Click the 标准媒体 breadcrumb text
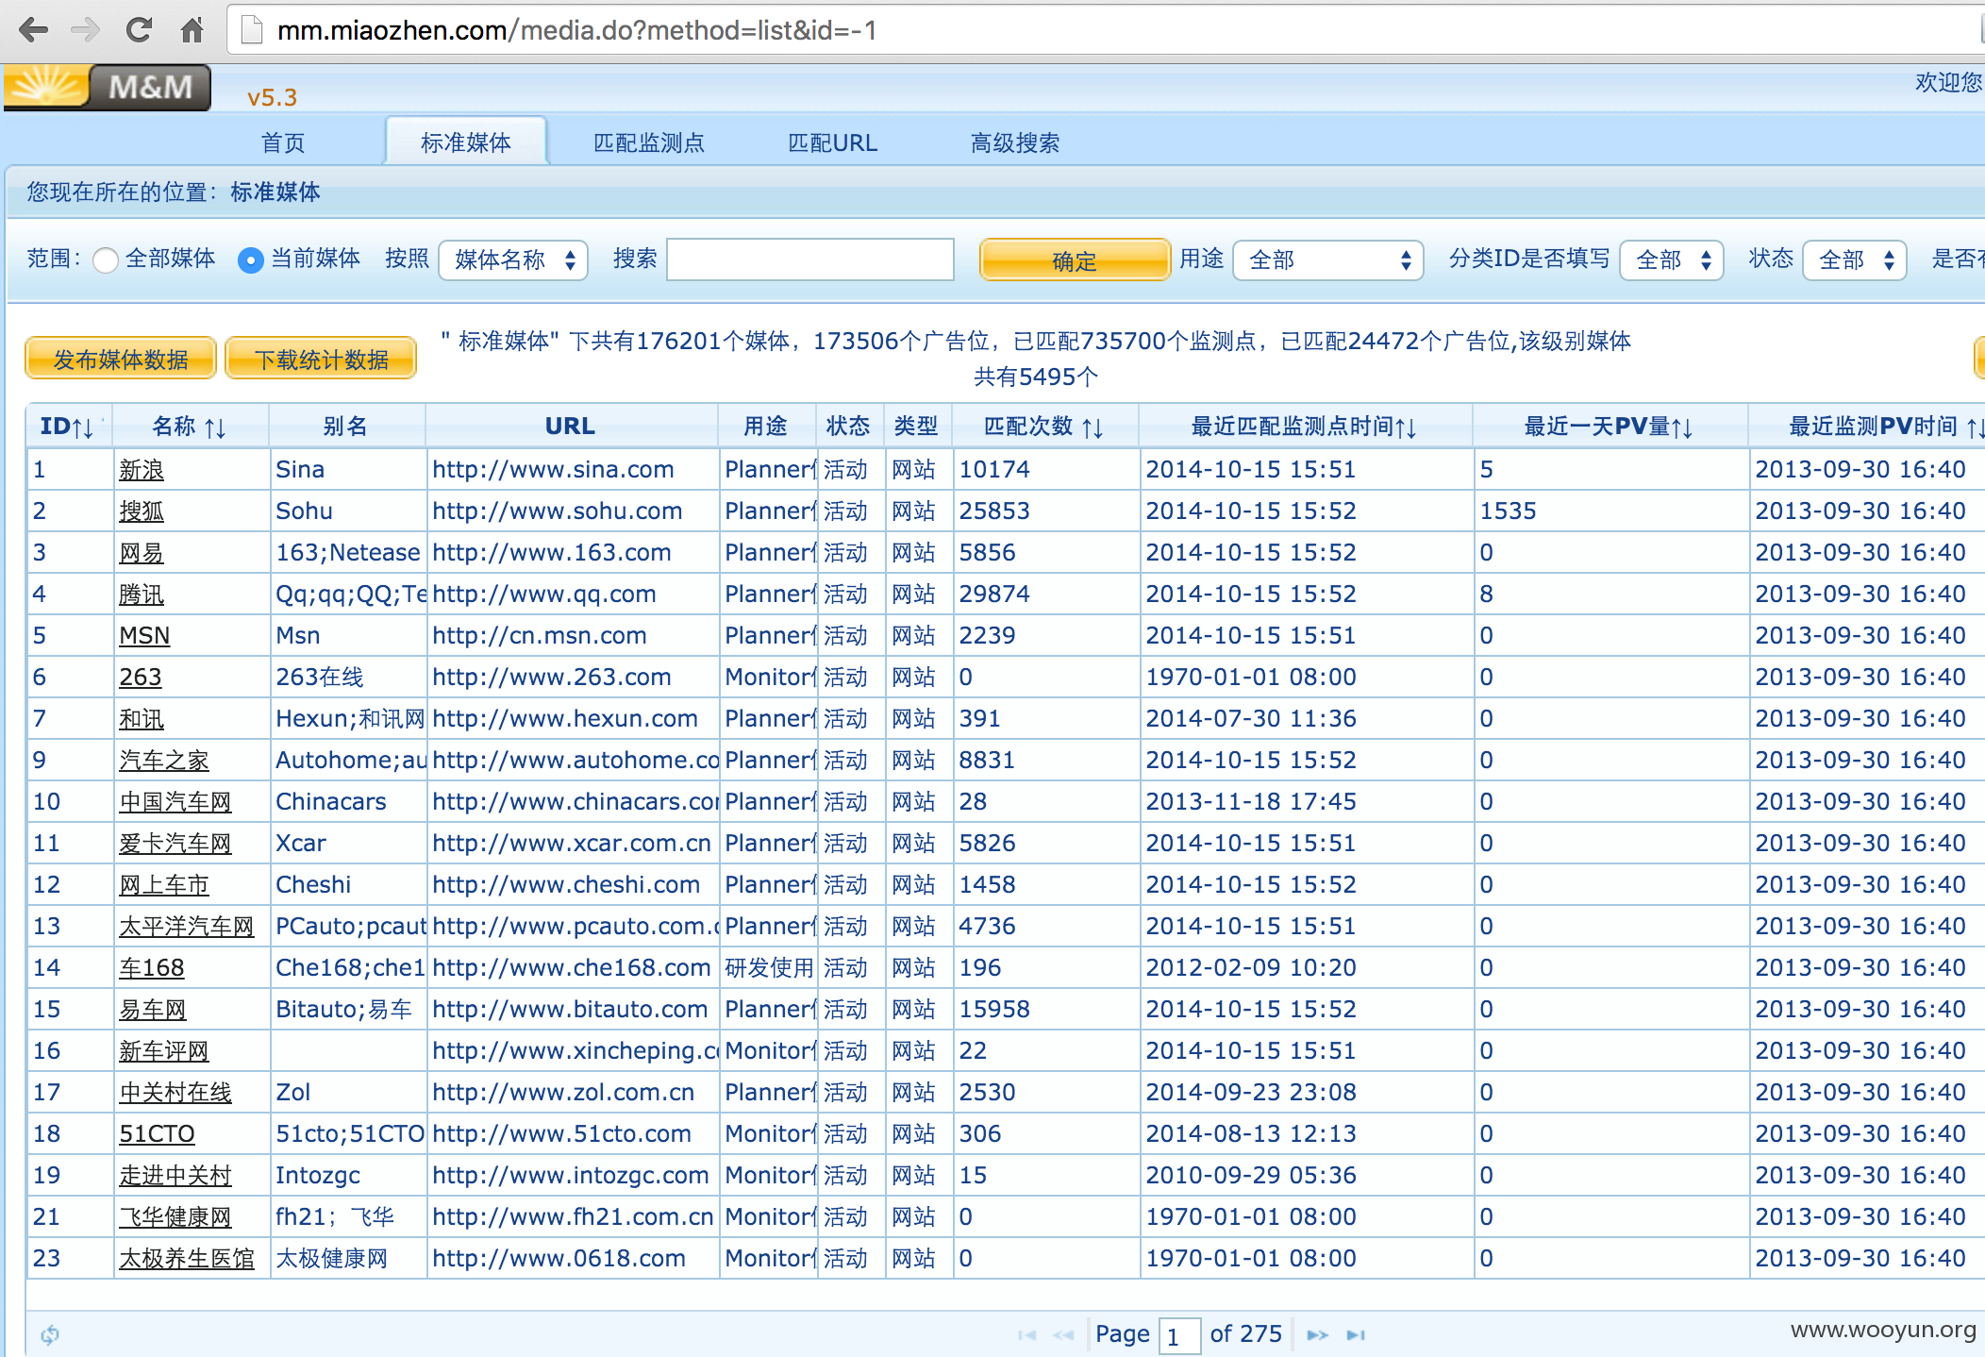1985x1357 pixels. pos(275,192)
